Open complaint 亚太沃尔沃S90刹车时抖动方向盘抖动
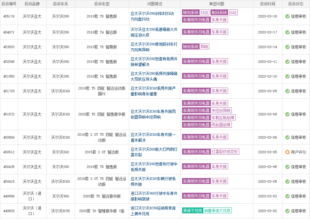Image resolution: width=310 pixels, height=219 pixels. click(152, 16)
